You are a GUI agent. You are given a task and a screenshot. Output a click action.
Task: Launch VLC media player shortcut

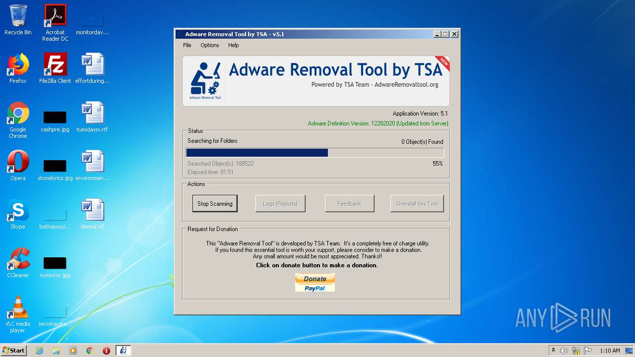click(x=18, y=314)
